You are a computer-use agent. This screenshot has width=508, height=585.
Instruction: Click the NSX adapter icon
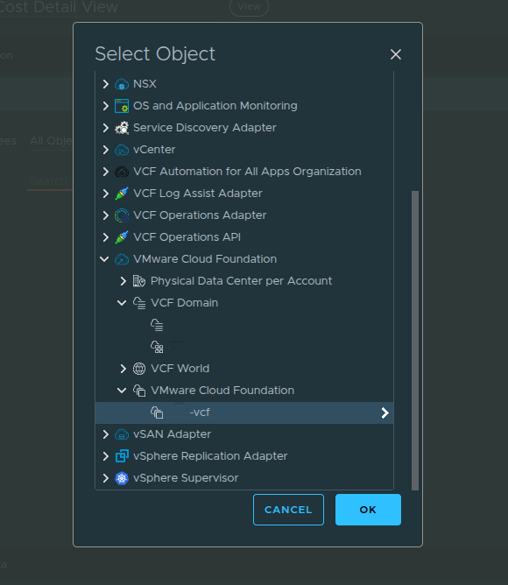coord(122,84)
